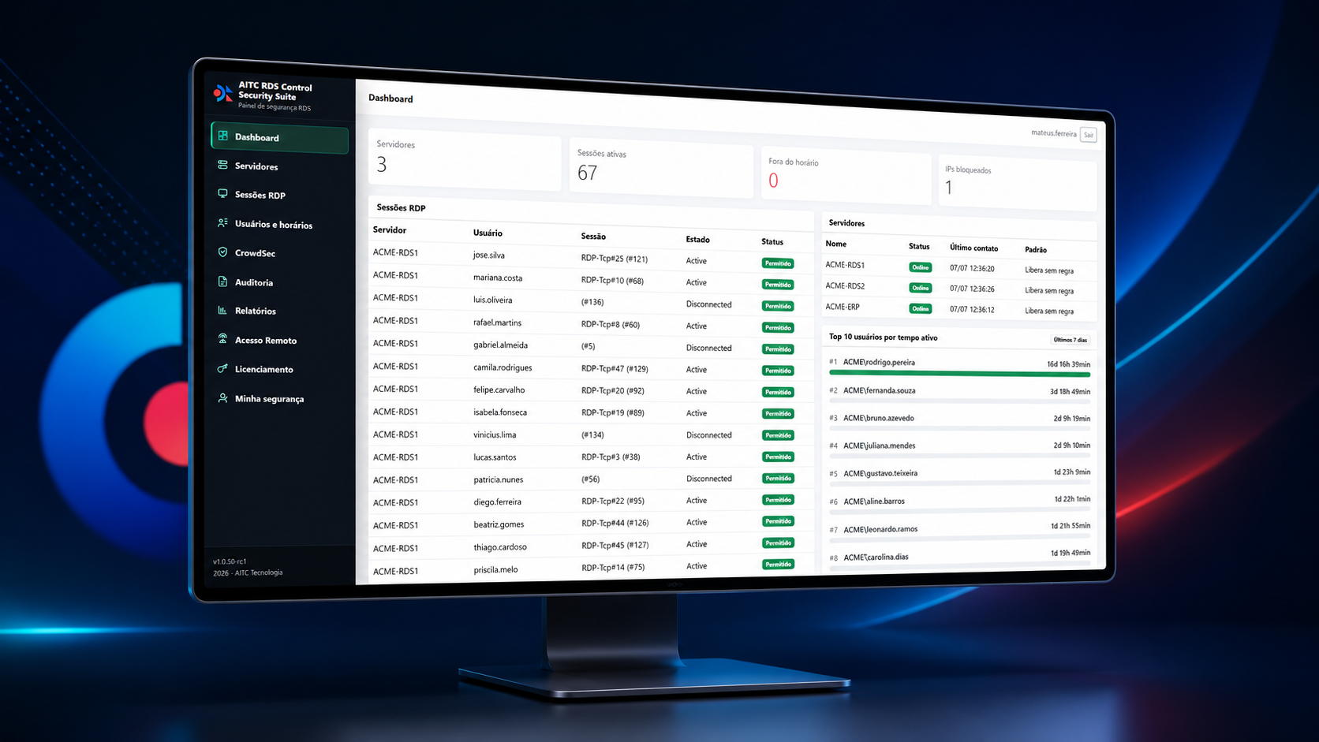Open the IPs bloqueados card
Image resolution: width=1319 pixels, height=742 pixels.
click(1018, 182)
